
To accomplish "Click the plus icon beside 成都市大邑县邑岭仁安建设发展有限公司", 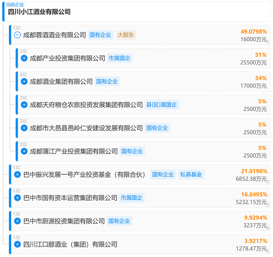I will click(24, 128).
